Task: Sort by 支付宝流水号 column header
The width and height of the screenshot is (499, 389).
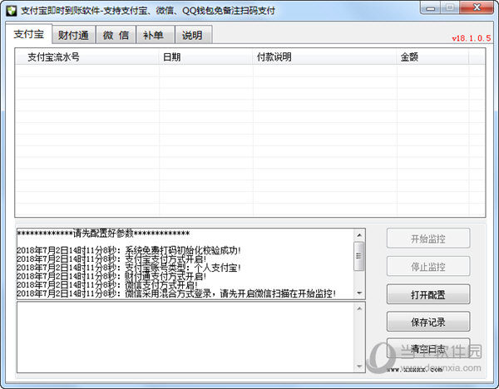Action: point(86,57)
